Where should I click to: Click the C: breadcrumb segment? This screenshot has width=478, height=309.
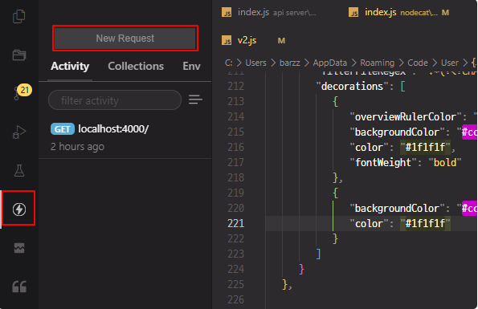(x=229, y=63)
